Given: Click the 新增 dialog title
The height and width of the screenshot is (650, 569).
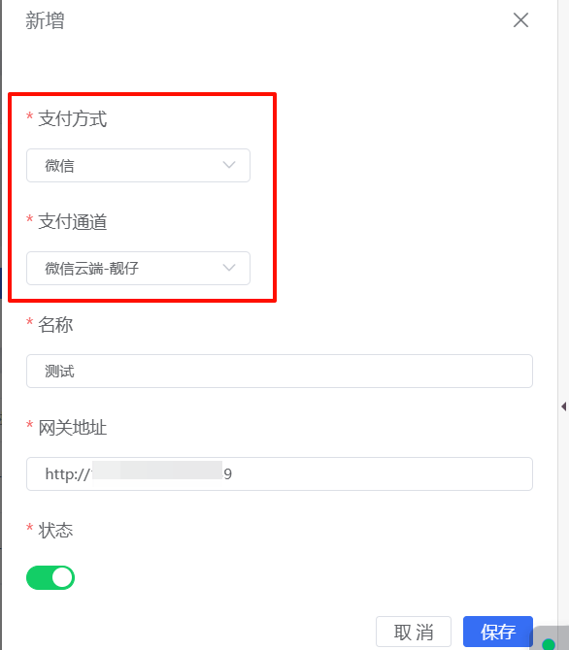Looking at the screenshot, I should point(45,20).
